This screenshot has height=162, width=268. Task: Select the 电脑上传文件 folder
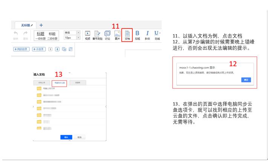[x=49, y=89]
